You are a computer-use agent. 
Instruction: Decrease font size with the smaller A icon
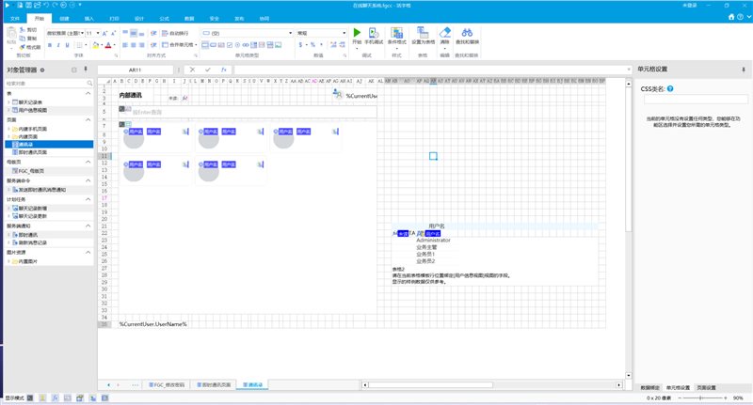tap(113, 33)
